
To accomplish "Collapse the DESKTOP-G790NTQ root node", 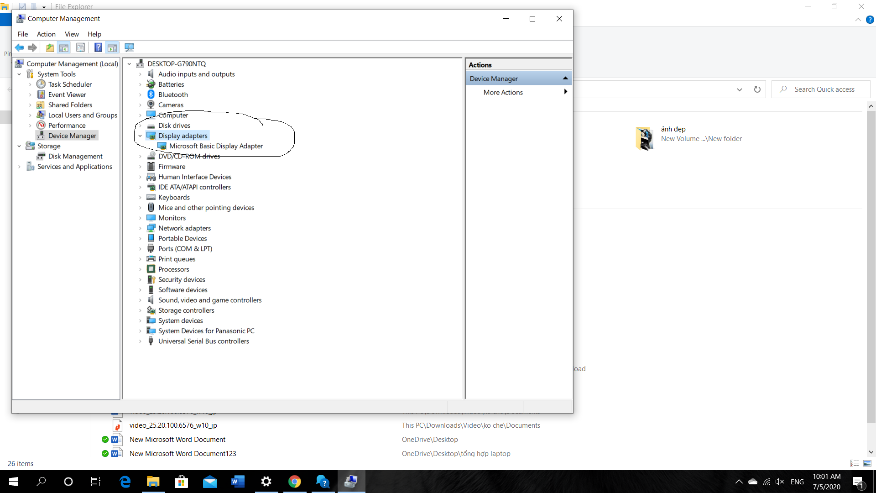I will coord(129,64).
